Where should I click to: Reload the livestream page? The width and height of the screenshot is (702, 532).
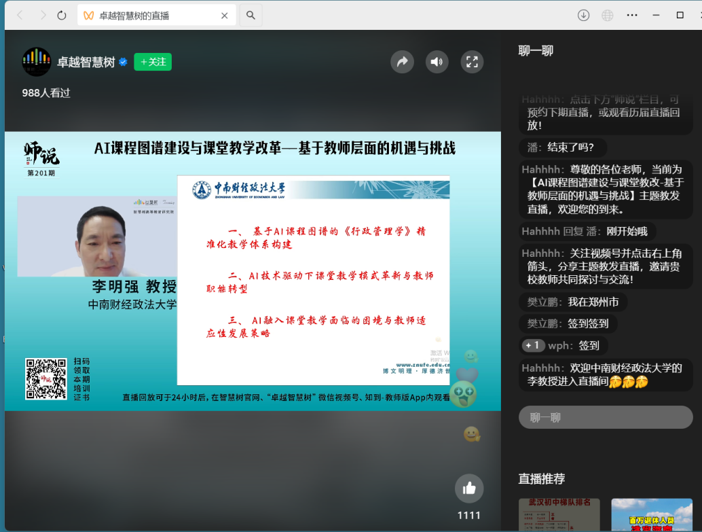click(62, 15)
